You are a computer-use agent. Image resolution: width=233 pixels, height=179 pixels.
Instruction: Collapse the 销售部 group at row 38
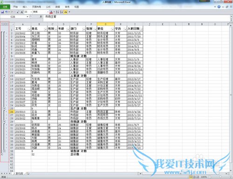pyautogui.click(x=4, y=151)
